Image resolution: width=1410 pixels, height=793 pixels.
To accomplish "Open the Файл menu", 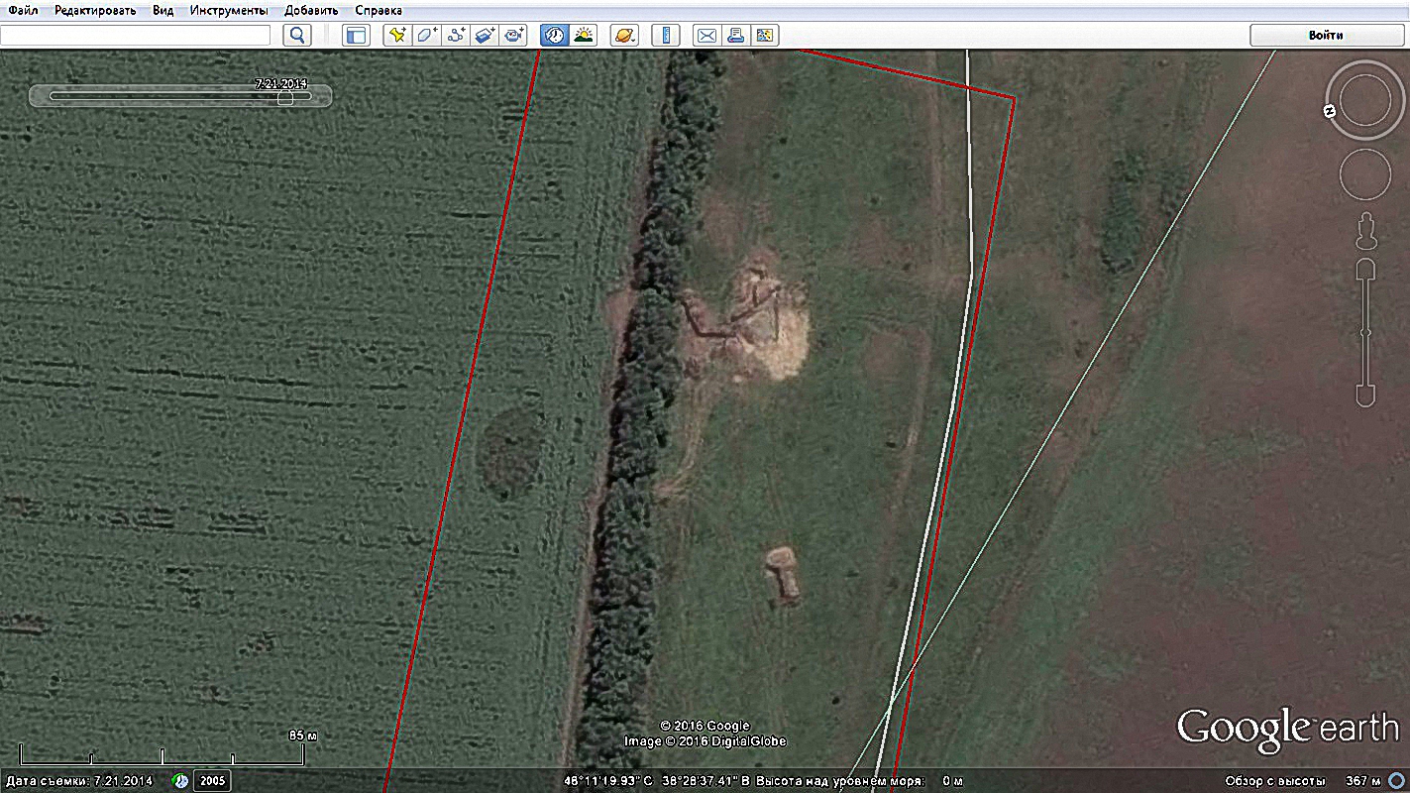I will click(23, 10).
